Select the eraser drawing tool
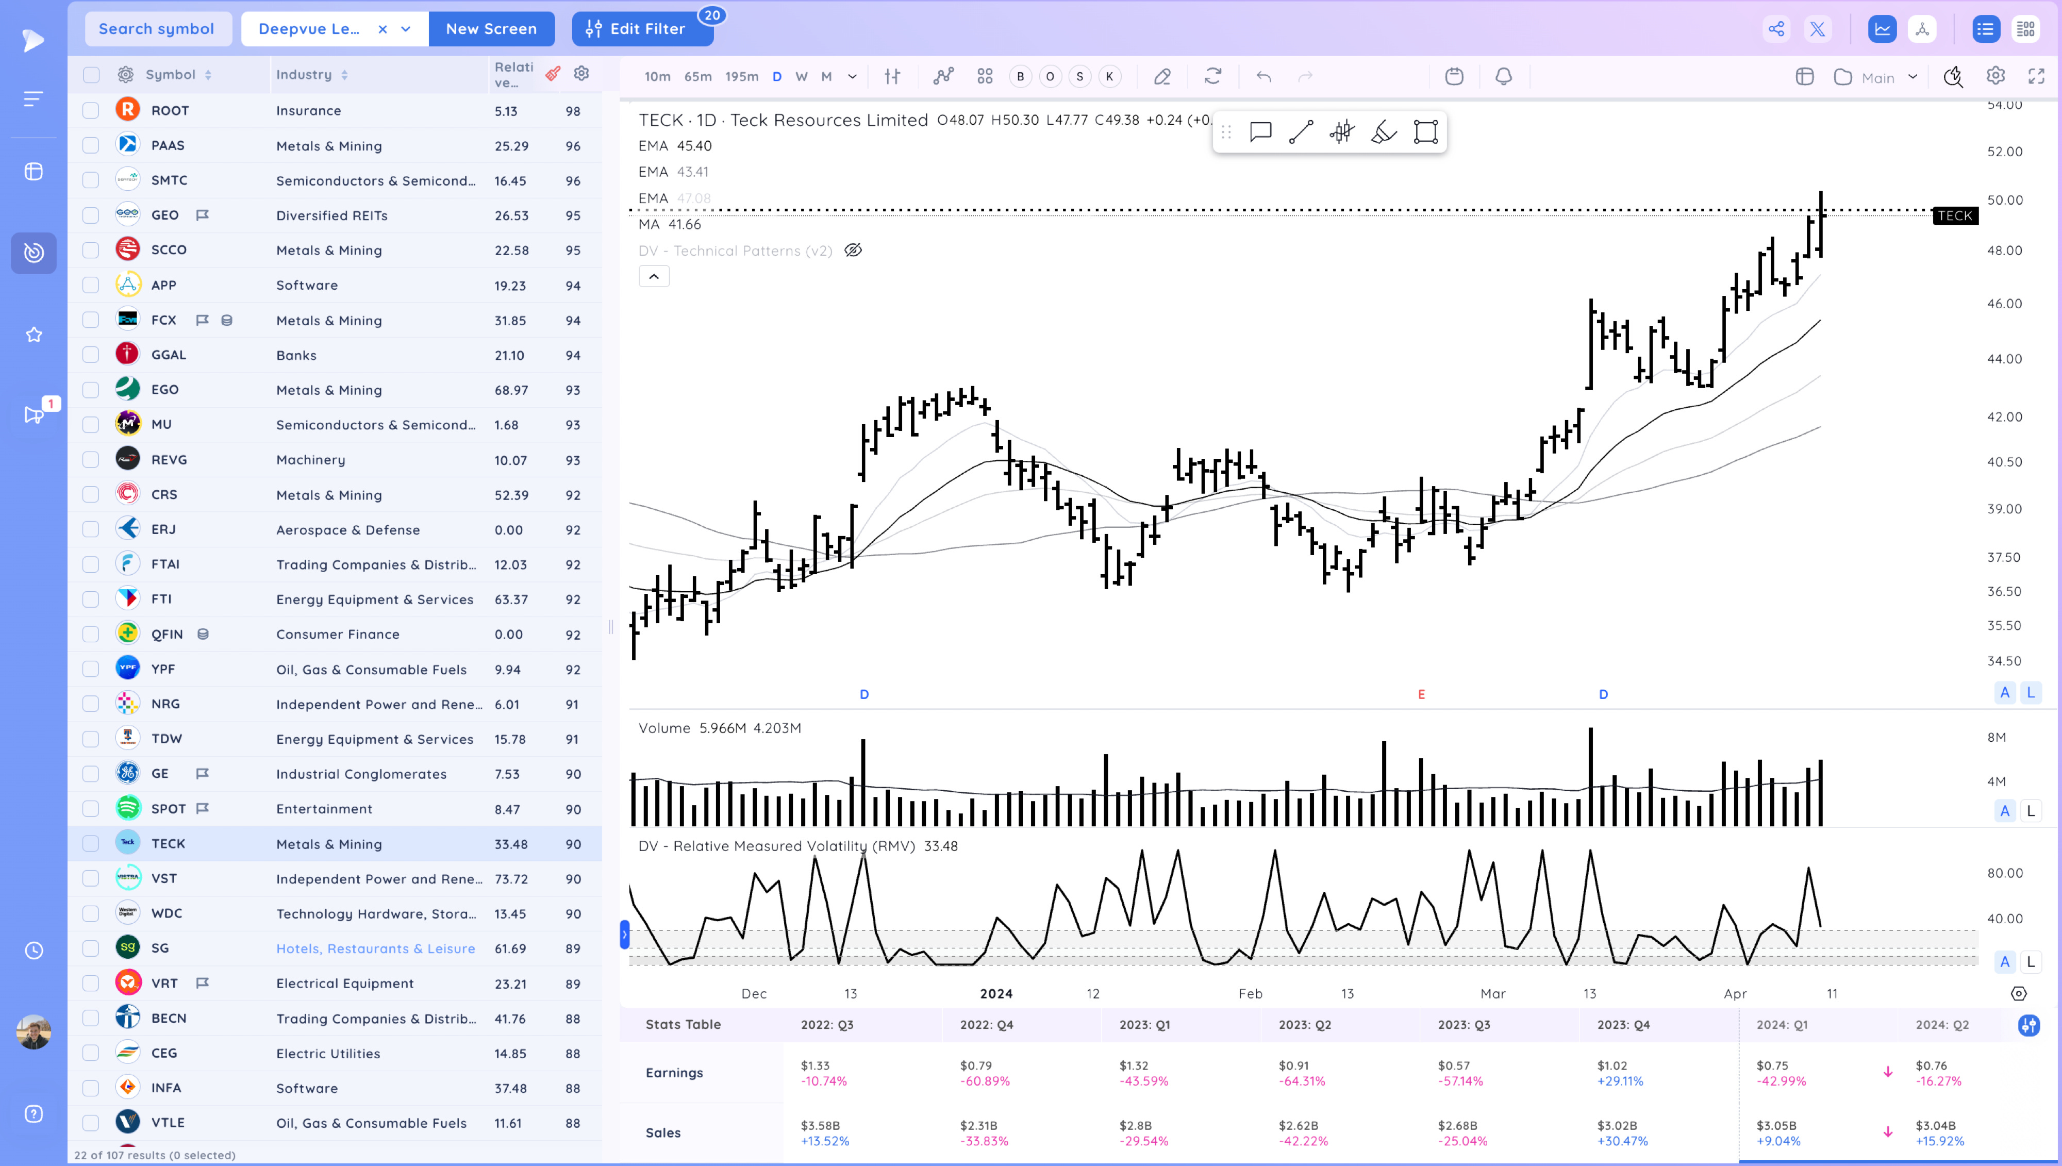Image resolution: width=2062 pixels, height=1166 pixels. coord(1162,76)
